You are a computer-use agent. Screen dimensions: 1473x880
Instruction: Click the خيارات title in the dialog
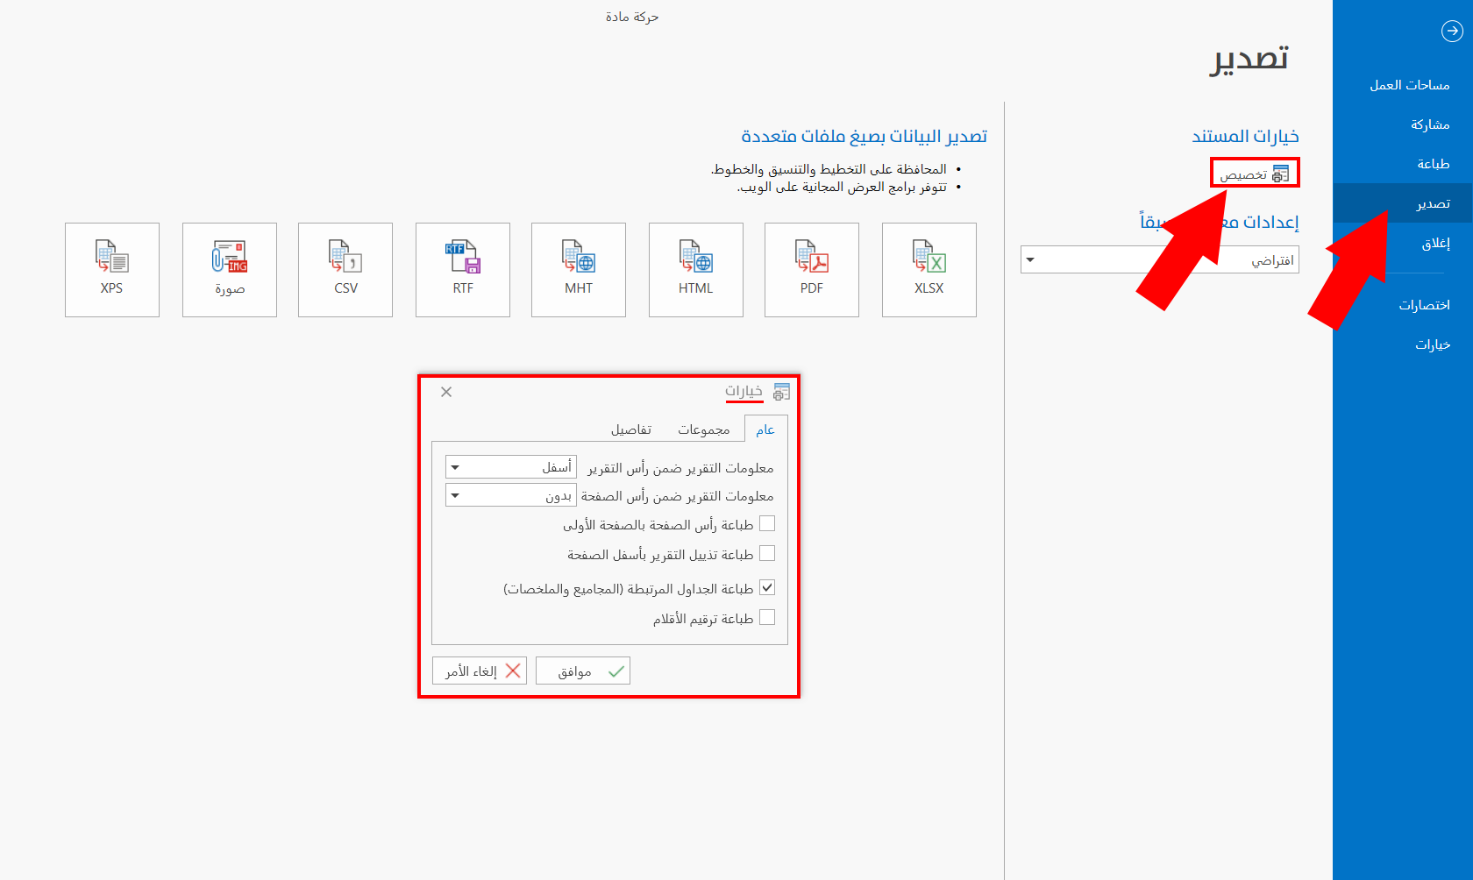pos(744,391)
